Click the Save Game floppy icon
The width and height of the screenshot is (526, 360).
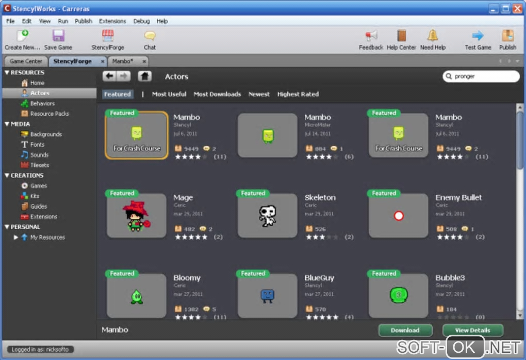click(x=58, y=36)
